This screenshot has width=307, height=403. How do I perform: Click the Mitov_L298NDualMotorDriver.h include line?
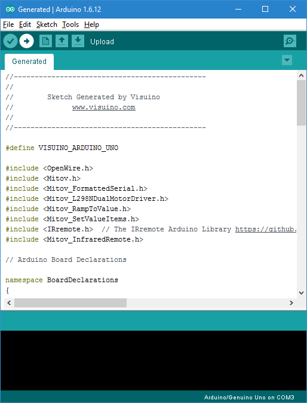click(87, 199)
